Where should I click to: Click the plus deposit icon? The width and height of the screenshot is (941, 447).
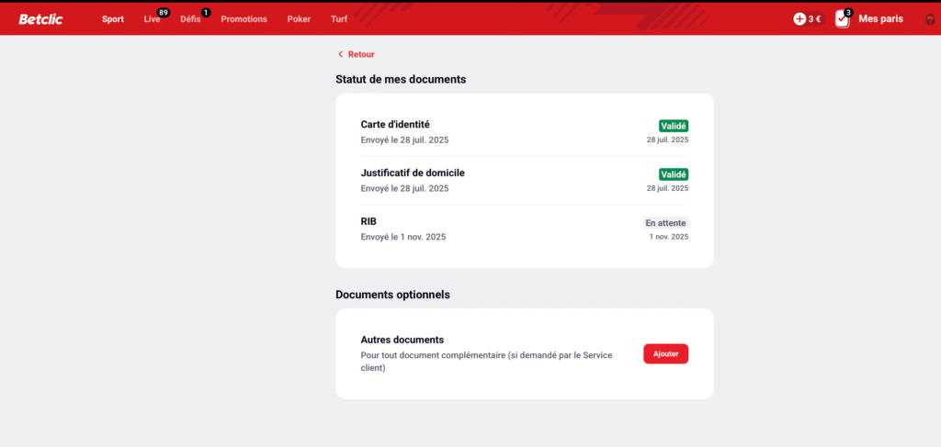pyautogui.click(x=799, y=18)
